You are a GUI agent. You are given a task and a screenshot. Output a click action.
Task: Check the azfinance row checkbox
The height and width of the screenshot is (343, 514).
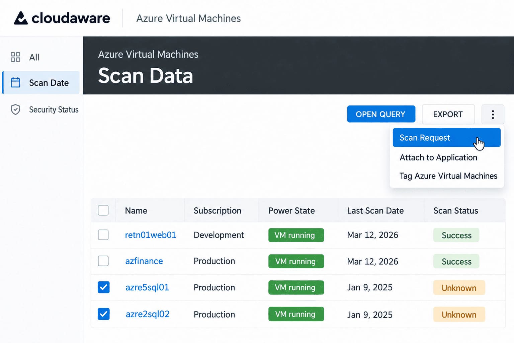pos(103,261)
